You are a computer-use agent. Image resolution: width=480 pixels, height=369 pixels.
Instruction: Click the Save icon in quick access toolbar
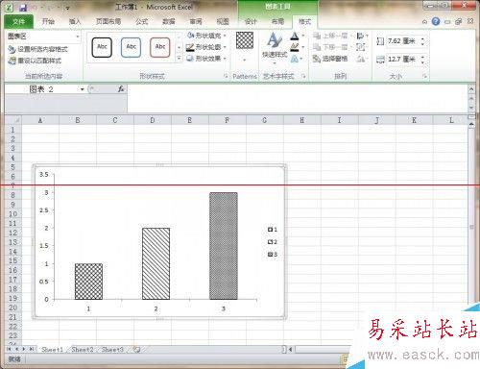[23, 8]
